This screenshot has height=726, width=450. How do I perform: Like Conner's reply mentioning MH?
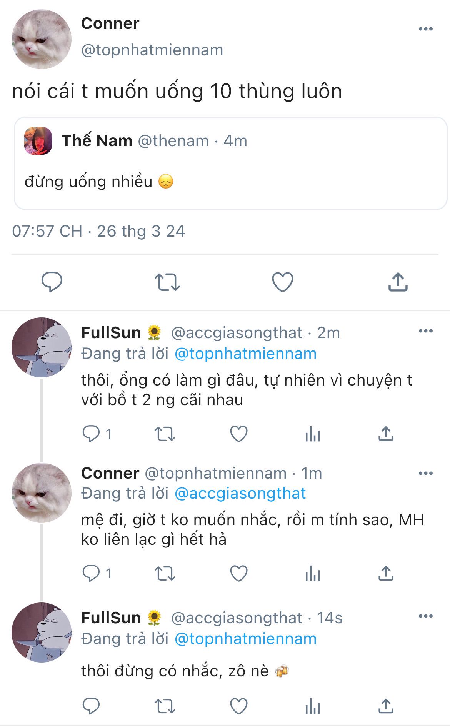pos(238,574)
